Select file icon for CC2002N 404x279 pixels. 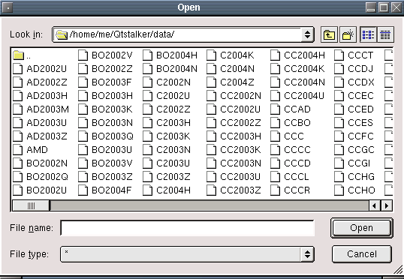(212, 96)
